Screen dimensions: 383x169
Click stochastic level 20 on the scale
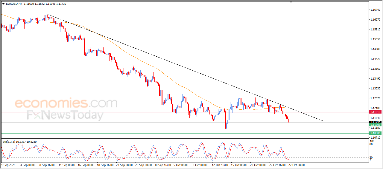372,157
